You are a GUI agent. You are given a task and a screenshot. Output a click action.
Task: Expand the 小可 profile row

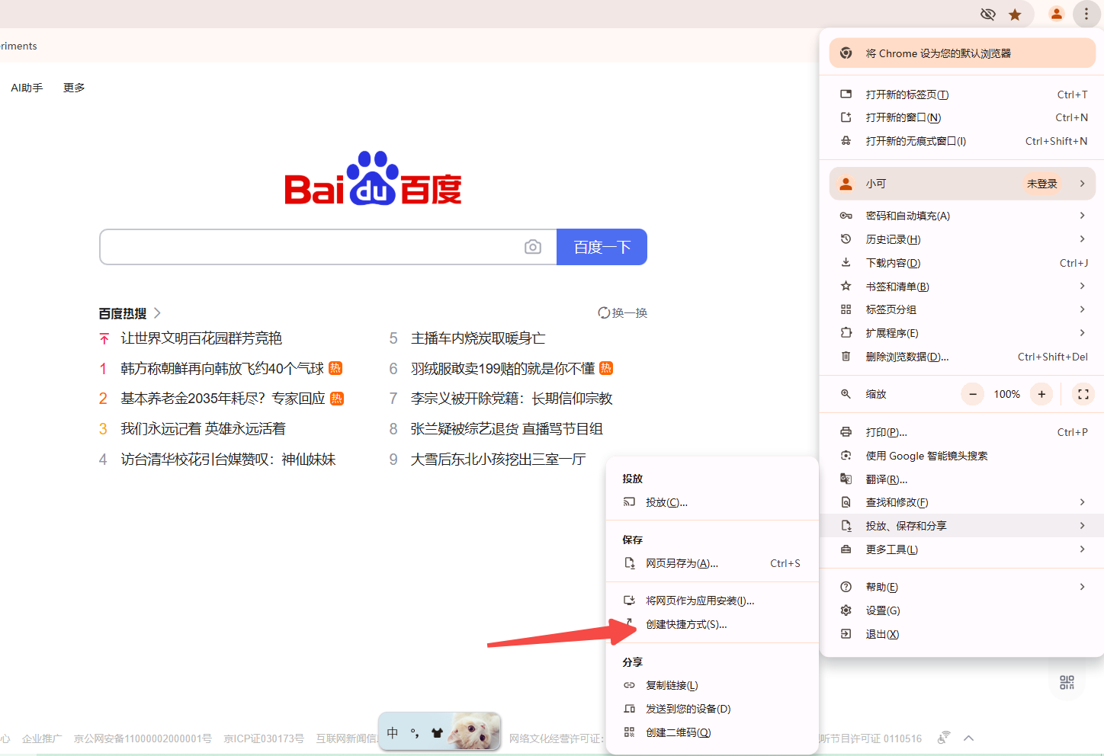click(962, 184)
